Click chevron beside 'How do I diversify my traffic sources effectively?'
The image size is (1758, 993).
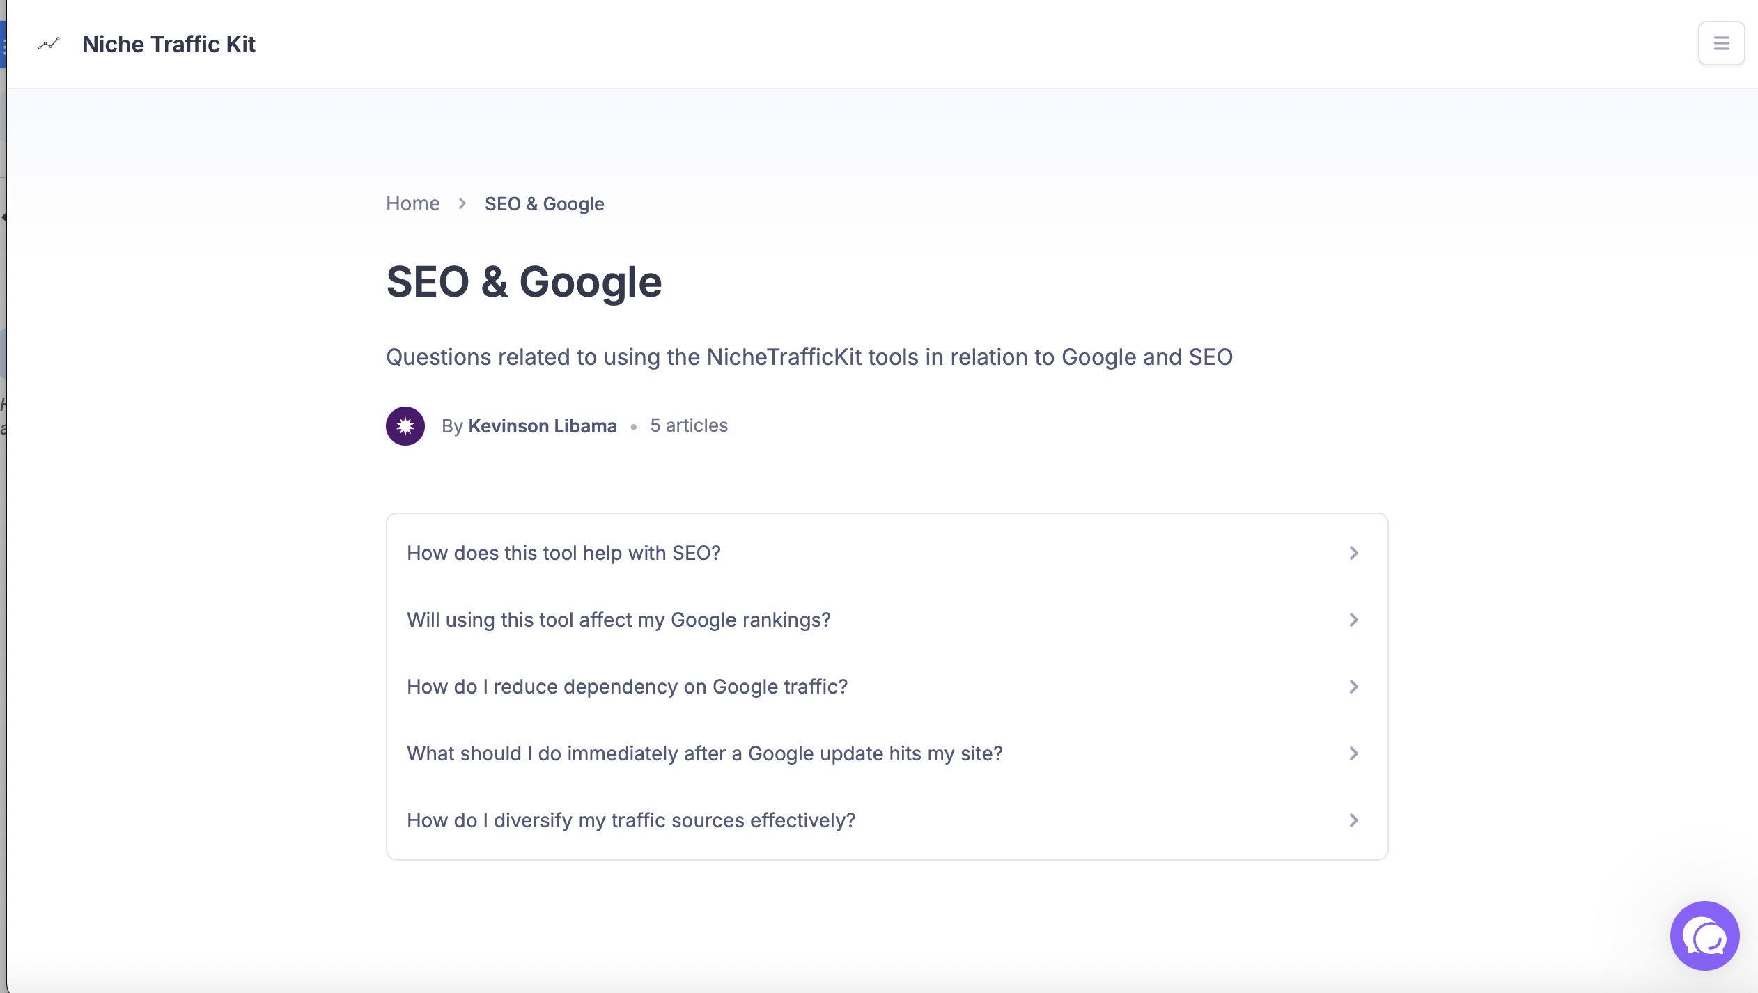tap(1353, 820)
